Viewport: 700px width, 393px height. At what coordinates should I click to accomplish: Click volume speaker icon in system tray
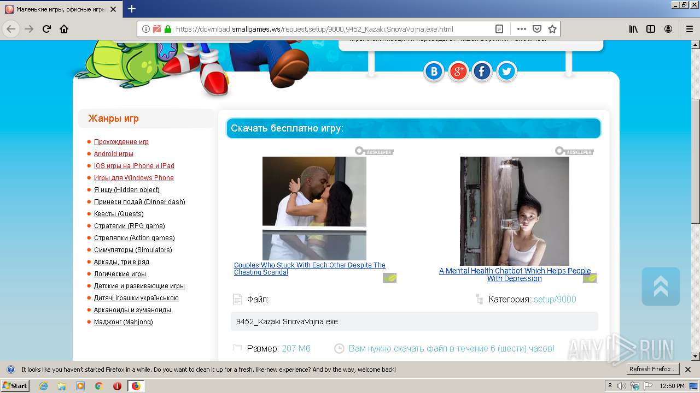(x=622, y=386)
